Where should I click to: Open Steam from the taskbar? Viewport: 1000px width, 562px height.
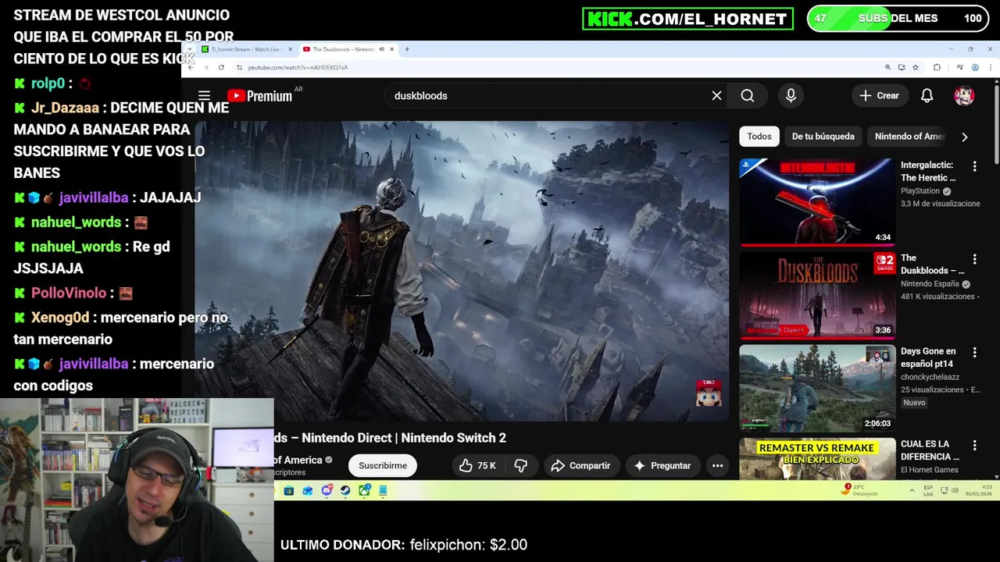coord(345,490)
